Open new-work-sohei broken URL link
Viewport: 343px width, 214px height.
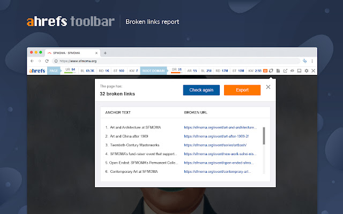click(x=220, y=154)
